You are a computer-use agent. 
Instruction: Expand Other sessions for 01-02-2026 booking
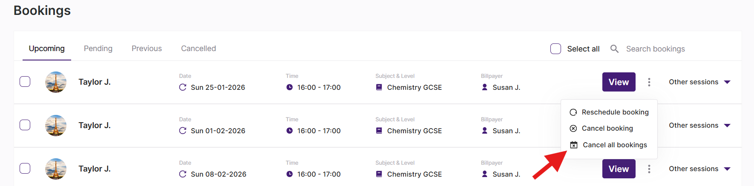click(x=699, y=126)
